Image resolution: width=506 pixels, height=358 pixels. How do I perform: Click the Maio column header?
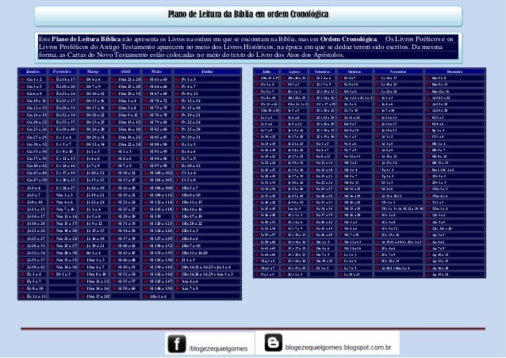pyautogui.click(x=157, y=71)
